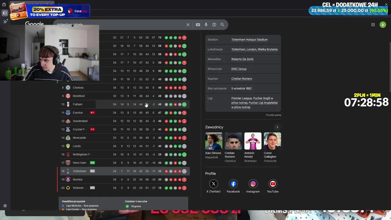The height and width of the screenshot is (220, 391).
Task: Click Burnley's most recent loss icon
Action: (184, 180)
